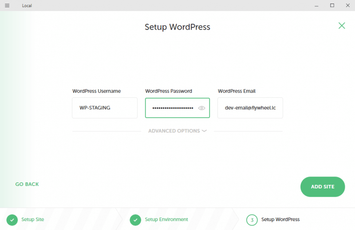Minimize the Local window

[x=316, y=5]
